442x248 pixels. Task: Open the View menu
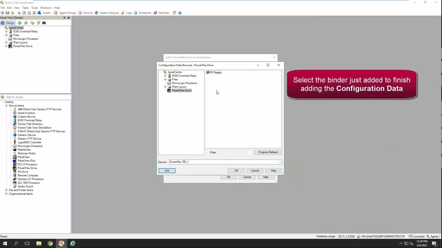pyautogui.click(x=17, y=8)
